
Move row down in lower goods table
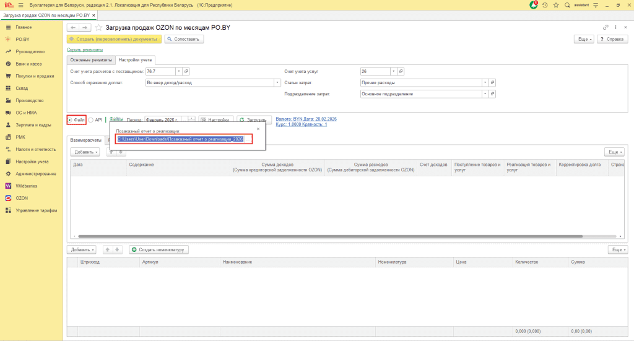[x=117, y=249]
